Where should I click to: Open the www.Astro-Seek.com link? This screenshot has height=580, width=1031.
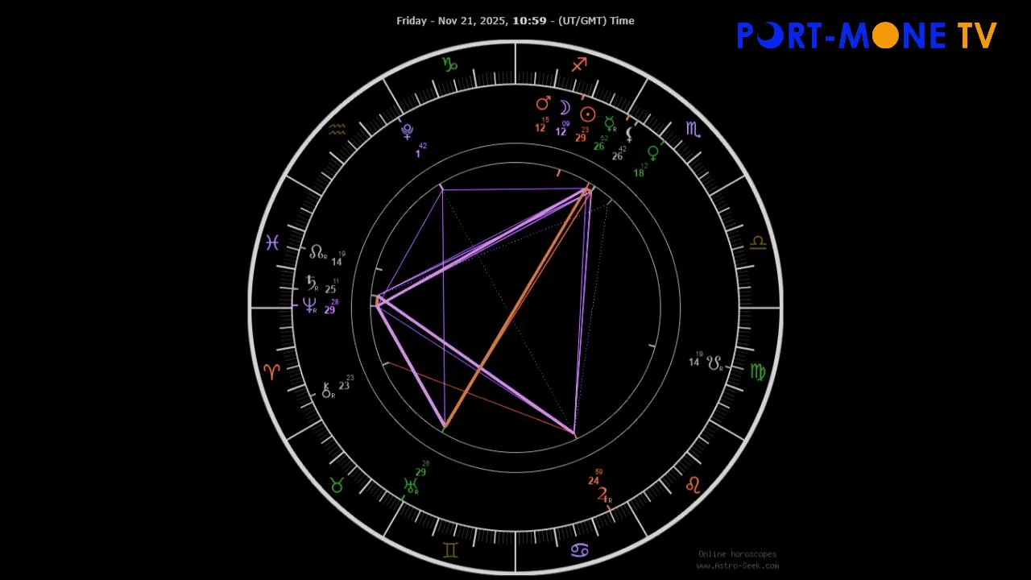(737, 565)
